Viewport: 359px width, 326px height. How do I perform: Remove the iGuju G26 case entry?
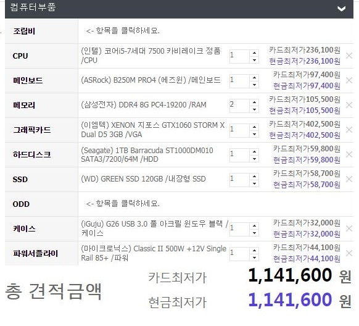[x=349, y=228]
